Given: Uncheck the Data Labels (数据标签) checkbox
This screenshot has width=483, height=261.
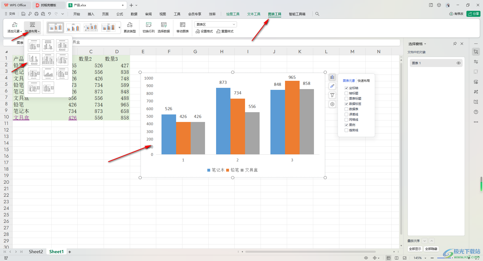Looking at the screenshot, I should click(x=346, y=104).
